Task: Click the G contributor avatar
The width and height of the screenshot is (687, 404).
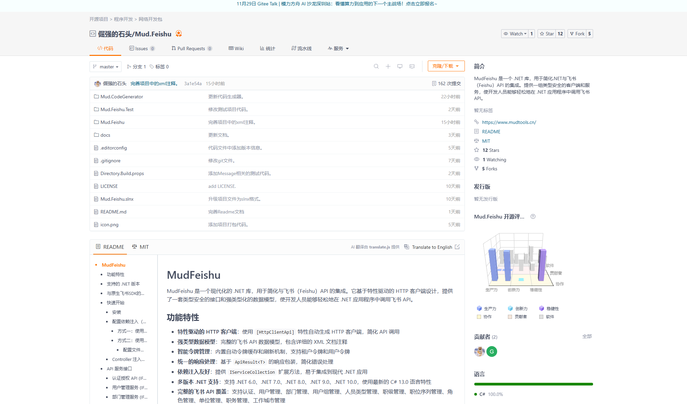Action: point(491,351)
